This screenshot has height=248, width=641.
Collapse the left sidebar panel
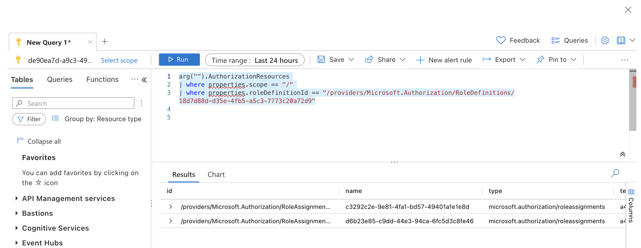tap(144, 80)
